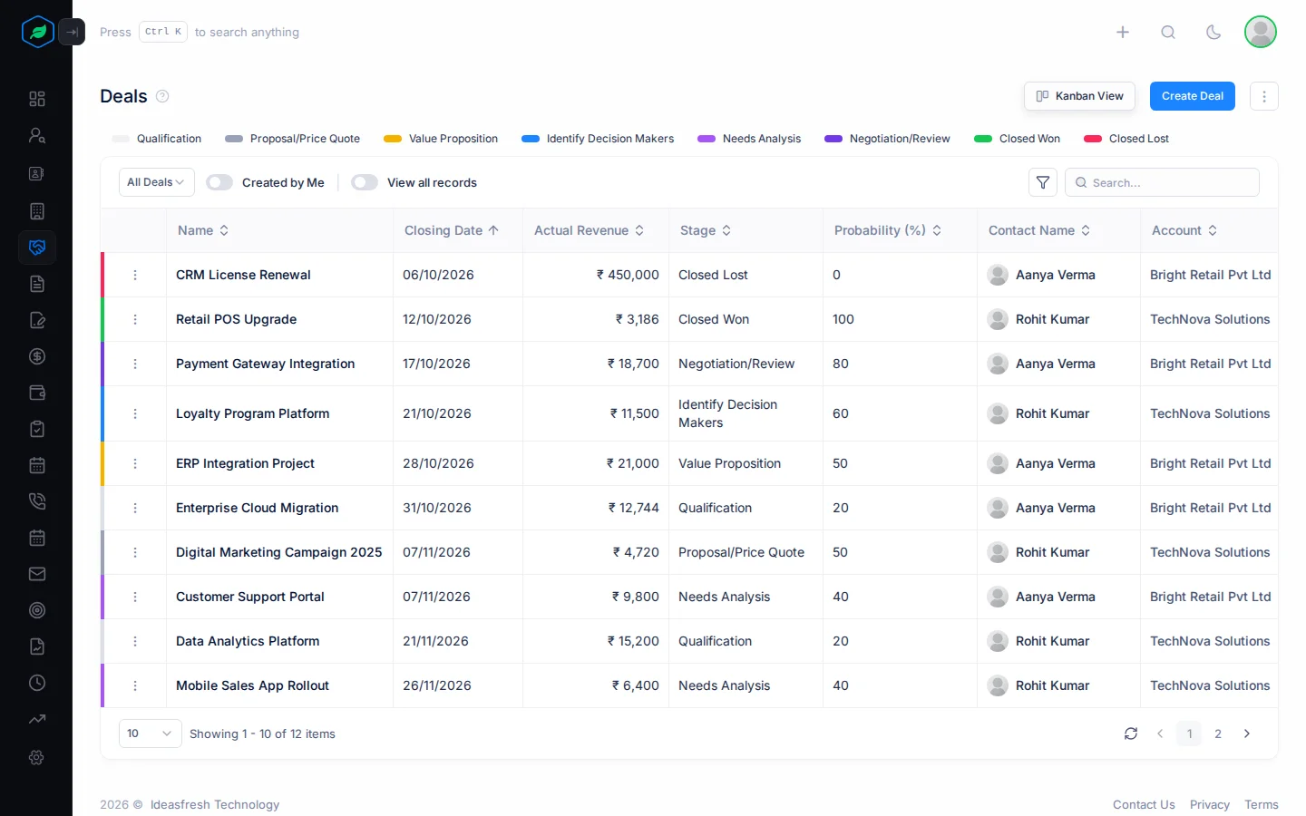Open the All Deals dropdown
This screenshot has width=1306, height=816.
tap(157, 182)
